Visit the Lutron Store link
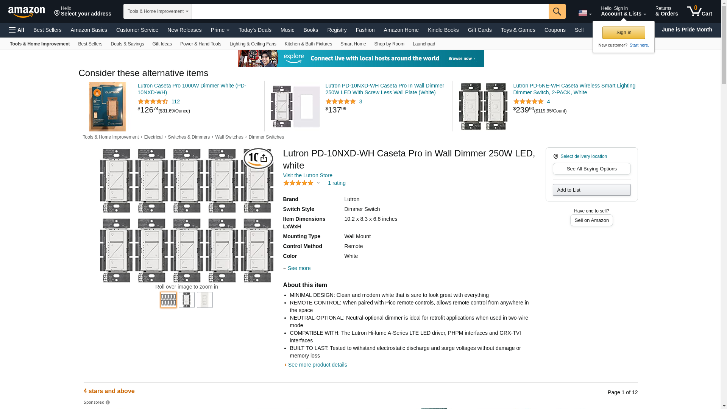Viewport: 727px width, 409px height. pyautogui.click(x=307, y=175)
